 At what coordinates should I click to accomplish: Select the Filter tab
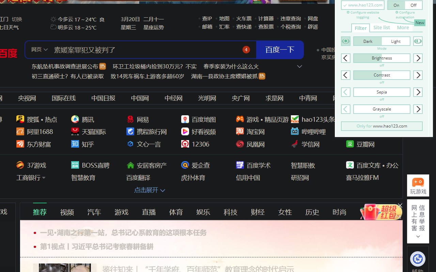pyautogui.click(x=360, y=28)
